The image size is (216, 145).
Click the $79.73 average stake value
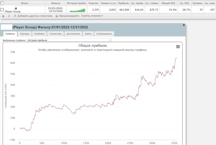pos(154,10)
